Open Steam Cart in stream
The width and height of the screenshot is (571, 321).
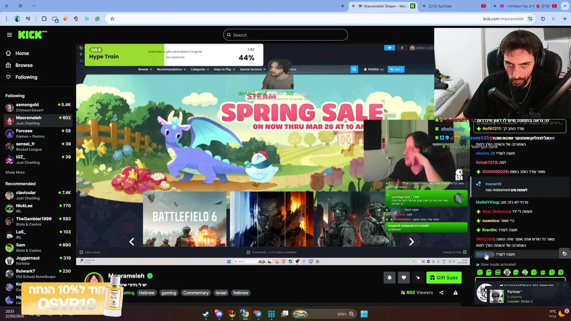point(396,69)
